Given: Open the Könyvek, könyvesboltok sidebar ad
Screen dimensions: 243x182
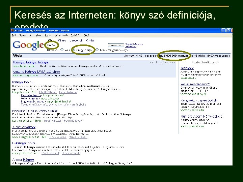Looking at the screenshot, I should point(199,100).
